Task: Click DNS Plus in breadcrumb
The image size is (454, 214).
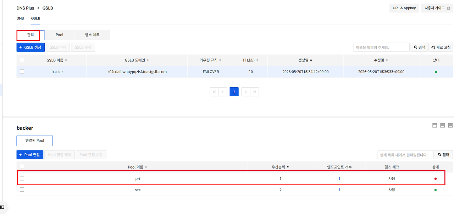Action: click(x=25, y=8)
